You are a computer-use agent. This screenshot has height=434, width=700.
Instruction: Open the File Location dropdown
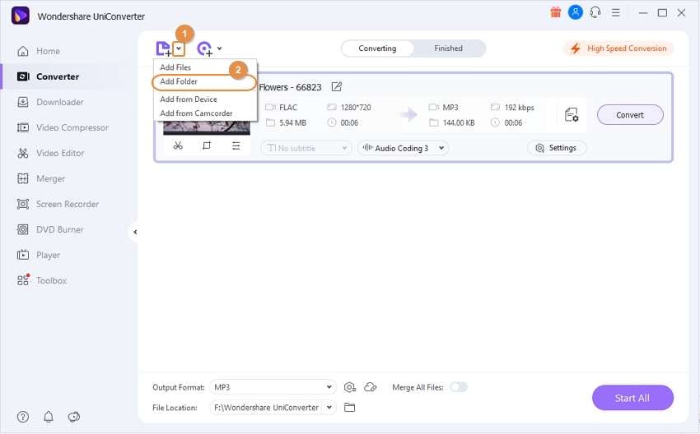click(x=329, y=407)
